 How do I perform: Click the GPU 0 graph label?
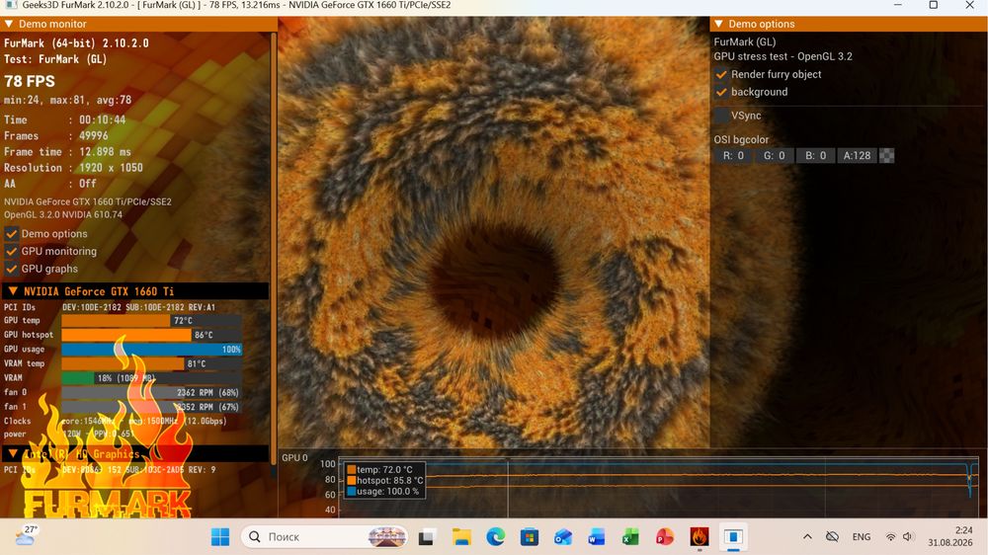(x=294, y=458)
